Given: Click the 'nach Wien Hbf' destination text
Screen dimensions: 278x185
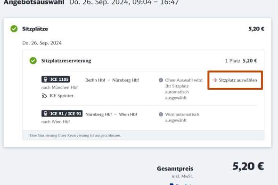Looking at the screenshot, I should (56, 122).
